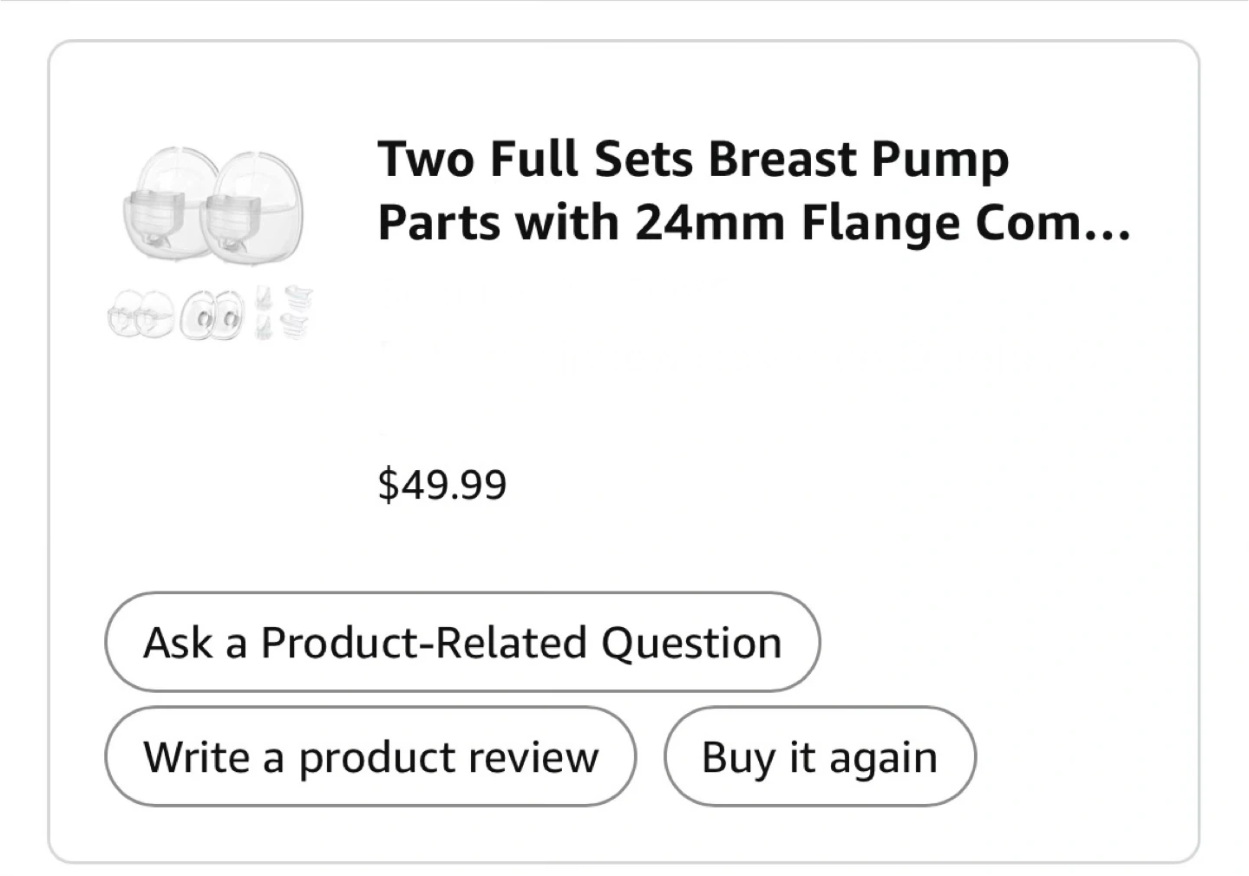Click the "24mm" text in the title
The height and width of the screenshot is (876, 1249).
(709, 222)
